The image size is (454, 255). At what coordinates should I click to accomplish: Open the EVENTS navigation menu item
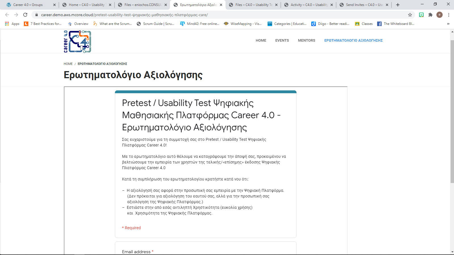(x=282, y=41)
